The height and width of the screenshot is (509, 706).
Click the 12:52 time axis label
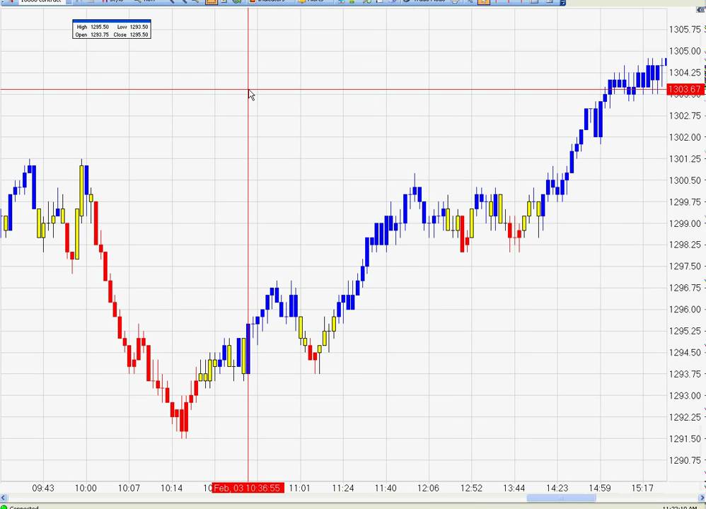tap(471, 488)
